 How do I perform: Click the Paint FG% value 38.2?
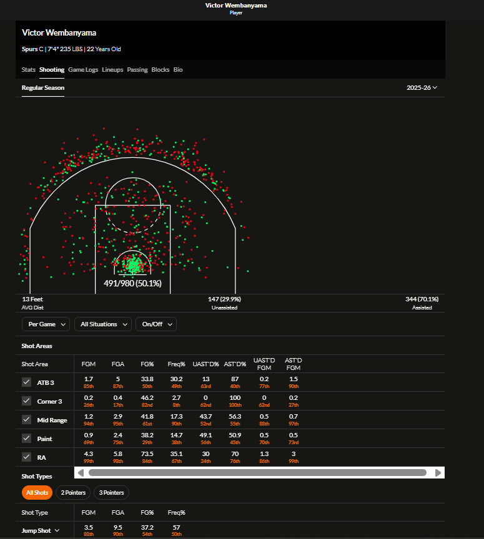(x=147, y=435)
